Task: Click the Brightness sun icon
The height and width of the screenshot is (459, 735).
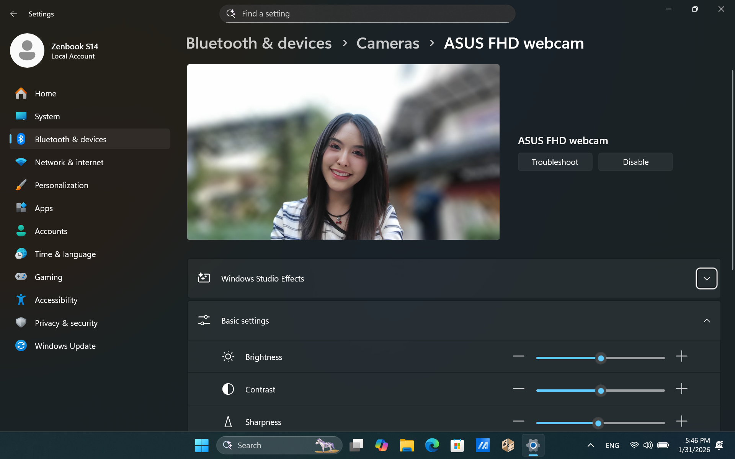Action: click(x=228, y=357)
